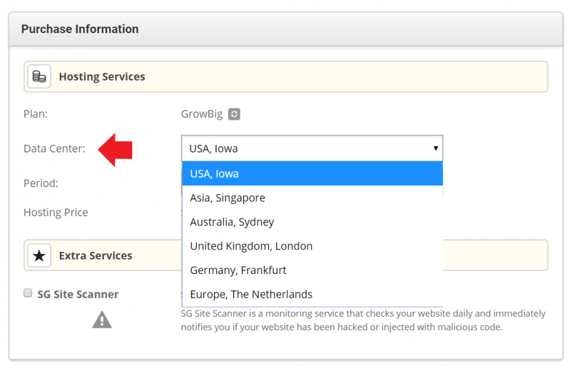Viewport: 572px width, 371px height.
Task: Click the Purchase Information header
Action: [x=80, y=29]
